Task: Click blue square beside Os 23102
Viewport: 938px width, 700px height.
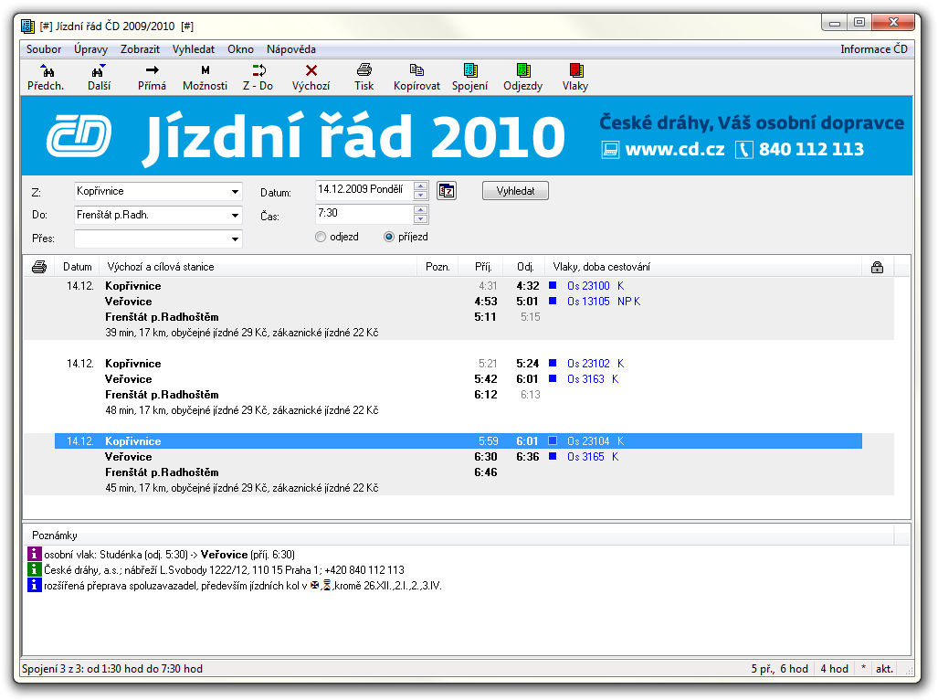Action: click(553, 363)
